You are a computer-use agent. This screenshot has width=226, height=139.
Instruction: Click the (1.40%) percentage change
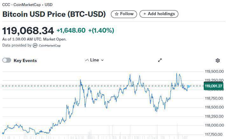click(x=101, y=30)
